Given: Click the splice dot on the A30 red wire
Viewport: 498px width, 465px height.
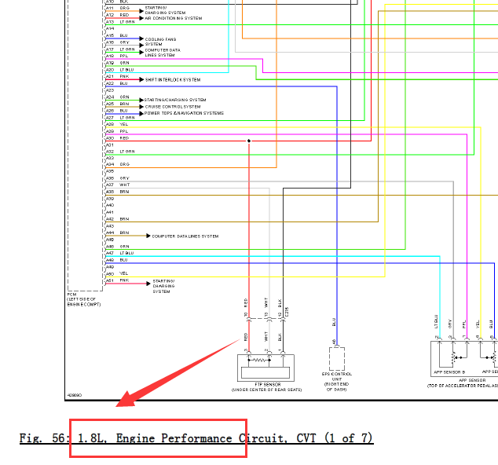Looking at the screenshot, I should (249, 141).
